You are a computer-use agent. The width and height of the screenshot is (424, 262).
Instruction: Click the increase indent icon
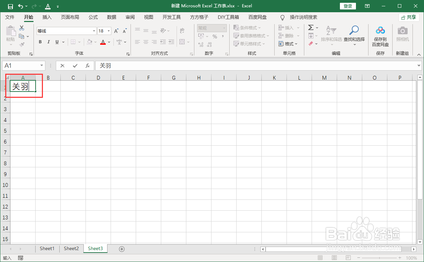click(171, 42)
